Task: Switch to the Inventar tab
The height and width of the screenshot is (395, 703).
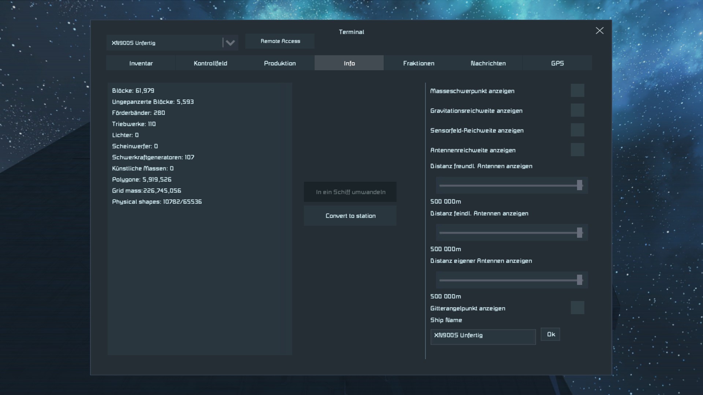Action: pyautogui.click(x=141, y=63)
